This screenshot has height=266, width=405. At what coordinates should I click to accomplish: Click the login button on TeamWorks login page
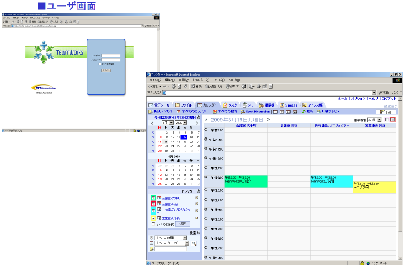[106, 70]
